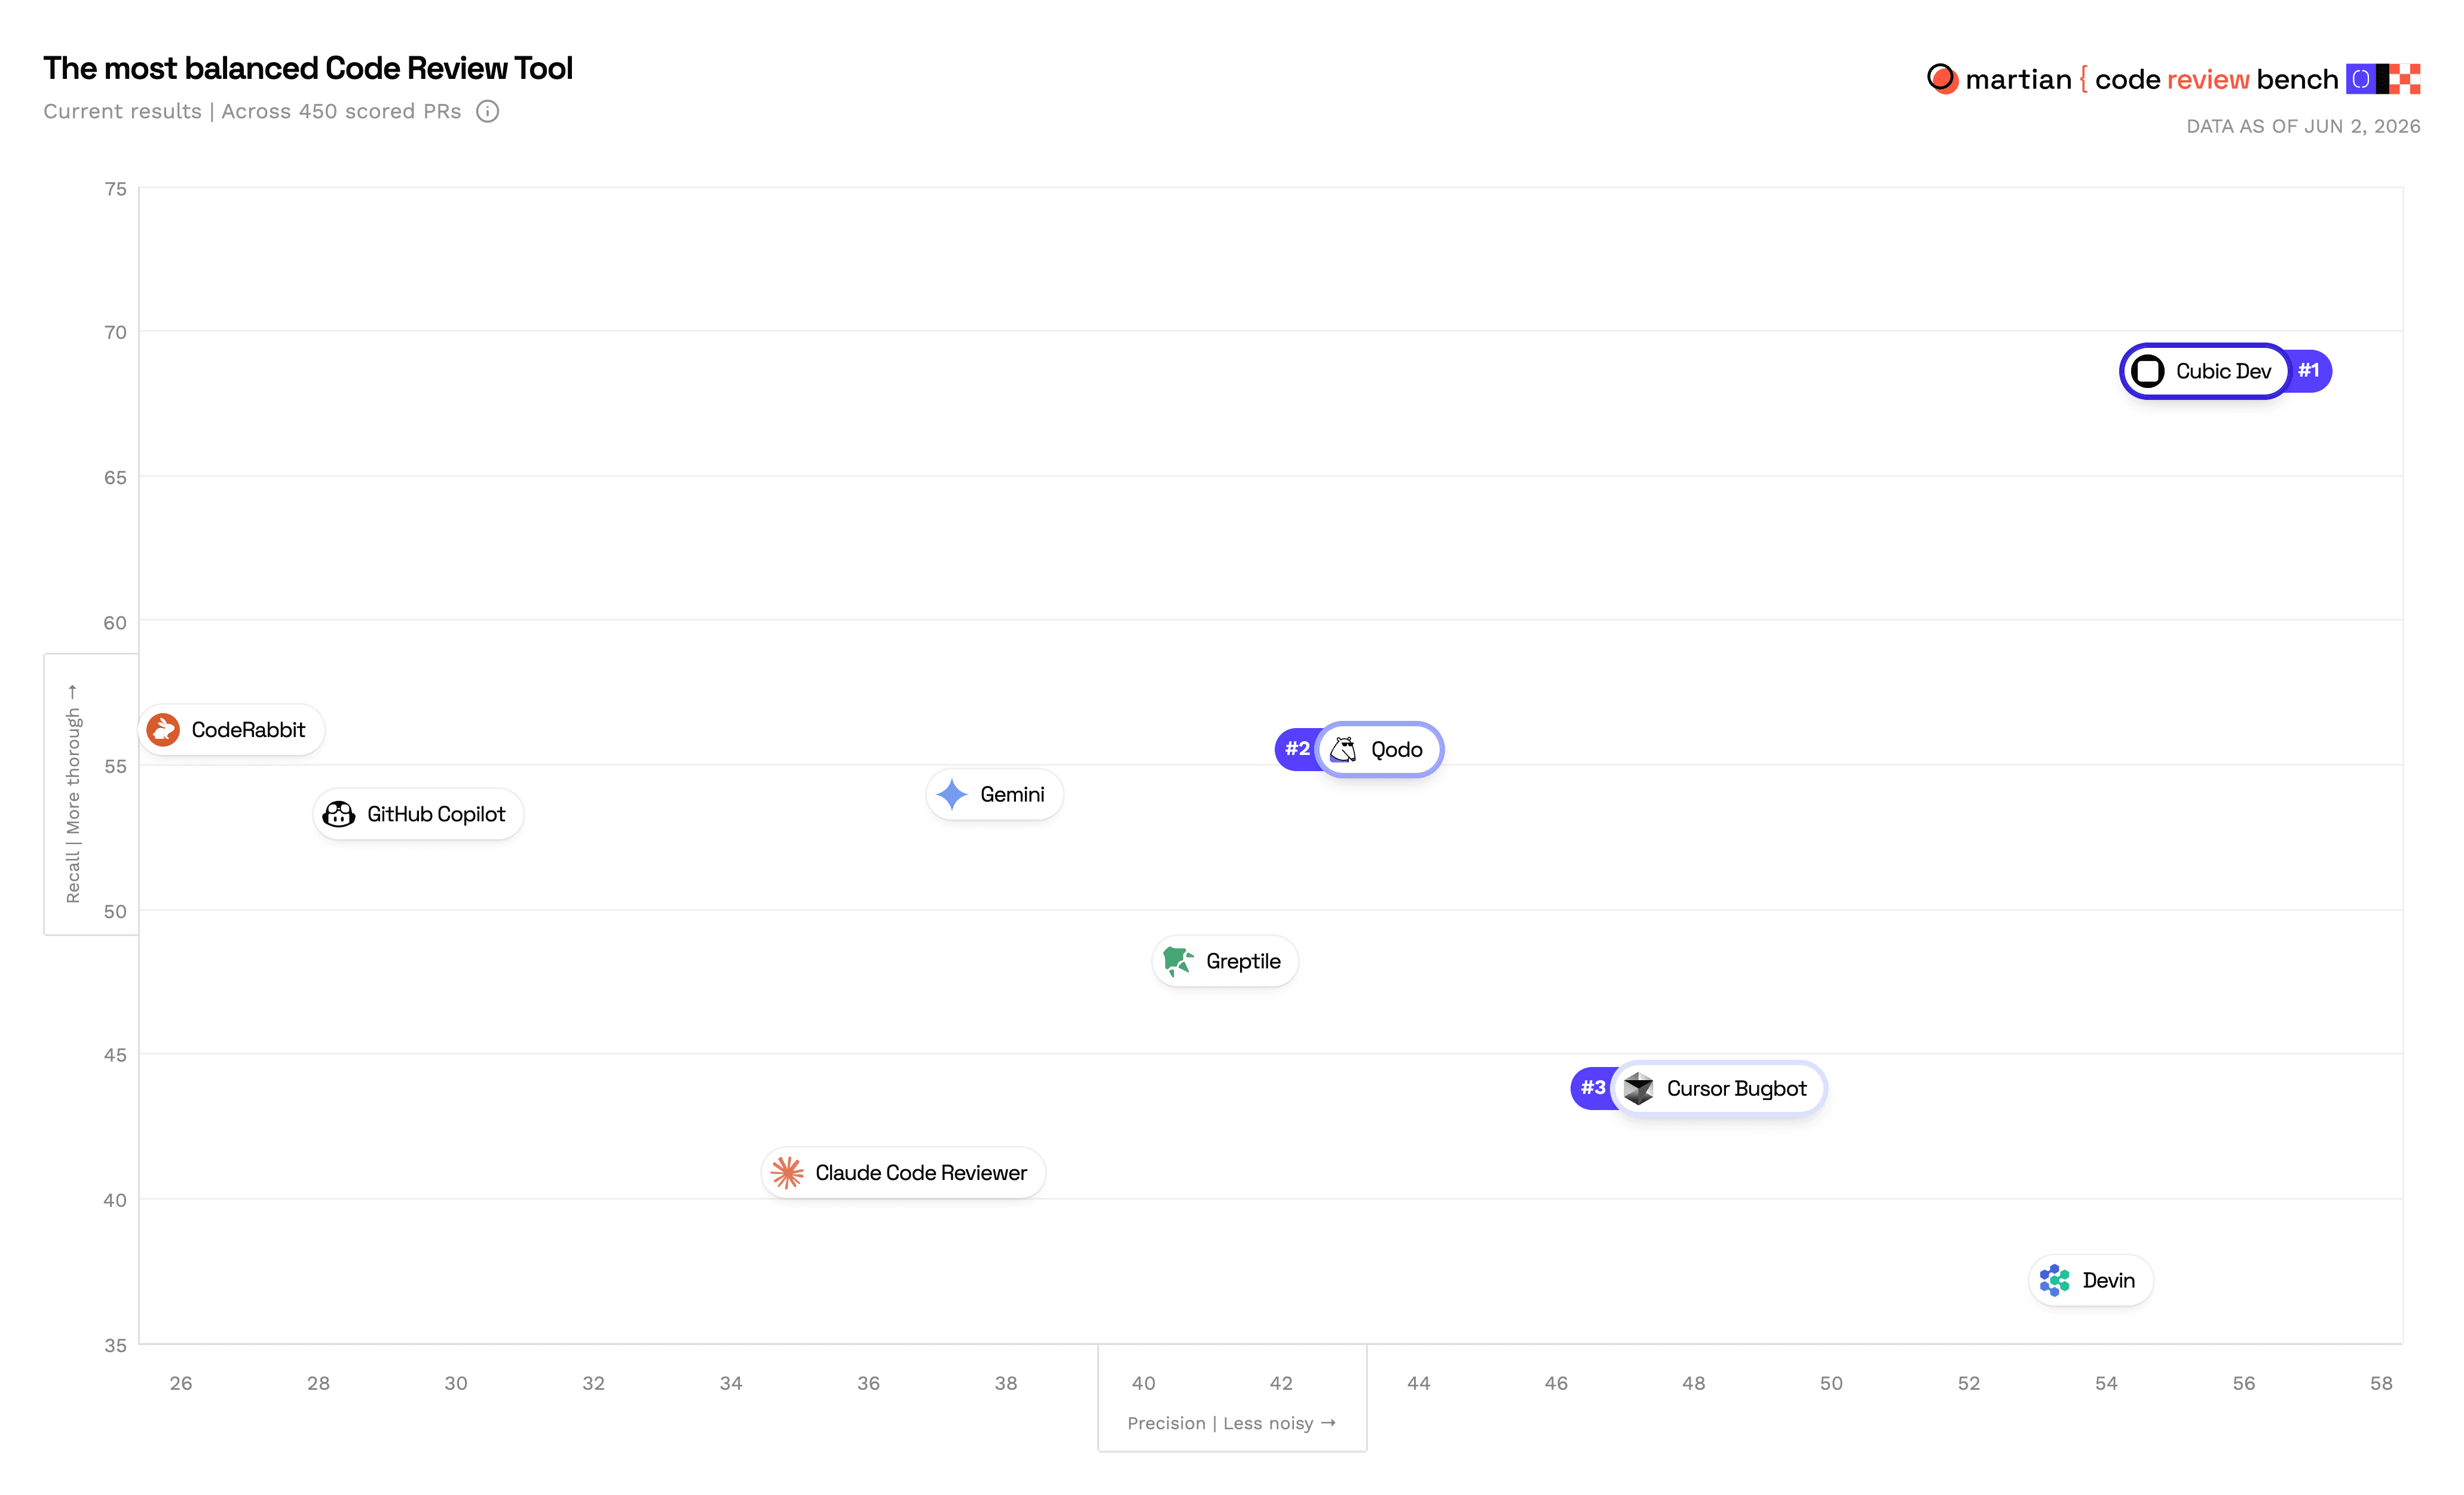This screenshot has height=1495, width=2464.
Task: Click the Martian red circle logo
Action: click(x=1942, y=78)
